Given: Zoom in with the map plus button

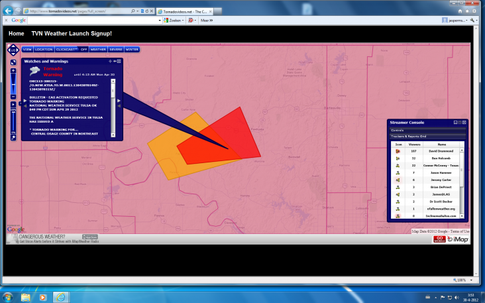Looking at the screenshot, I should pyautogui.click(x=13, y=70).
